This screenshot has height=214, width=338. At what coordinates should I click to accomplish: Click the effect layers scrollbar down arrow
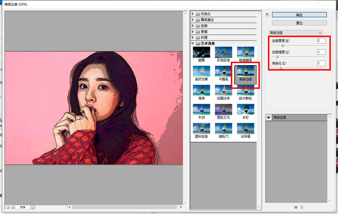(x=329, y=200)
